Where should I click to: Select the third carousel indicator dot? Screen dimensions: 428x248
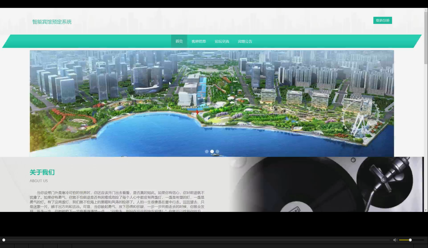point(217,152)
